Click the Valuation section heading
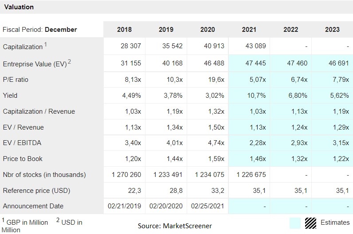 pos(19,7)
